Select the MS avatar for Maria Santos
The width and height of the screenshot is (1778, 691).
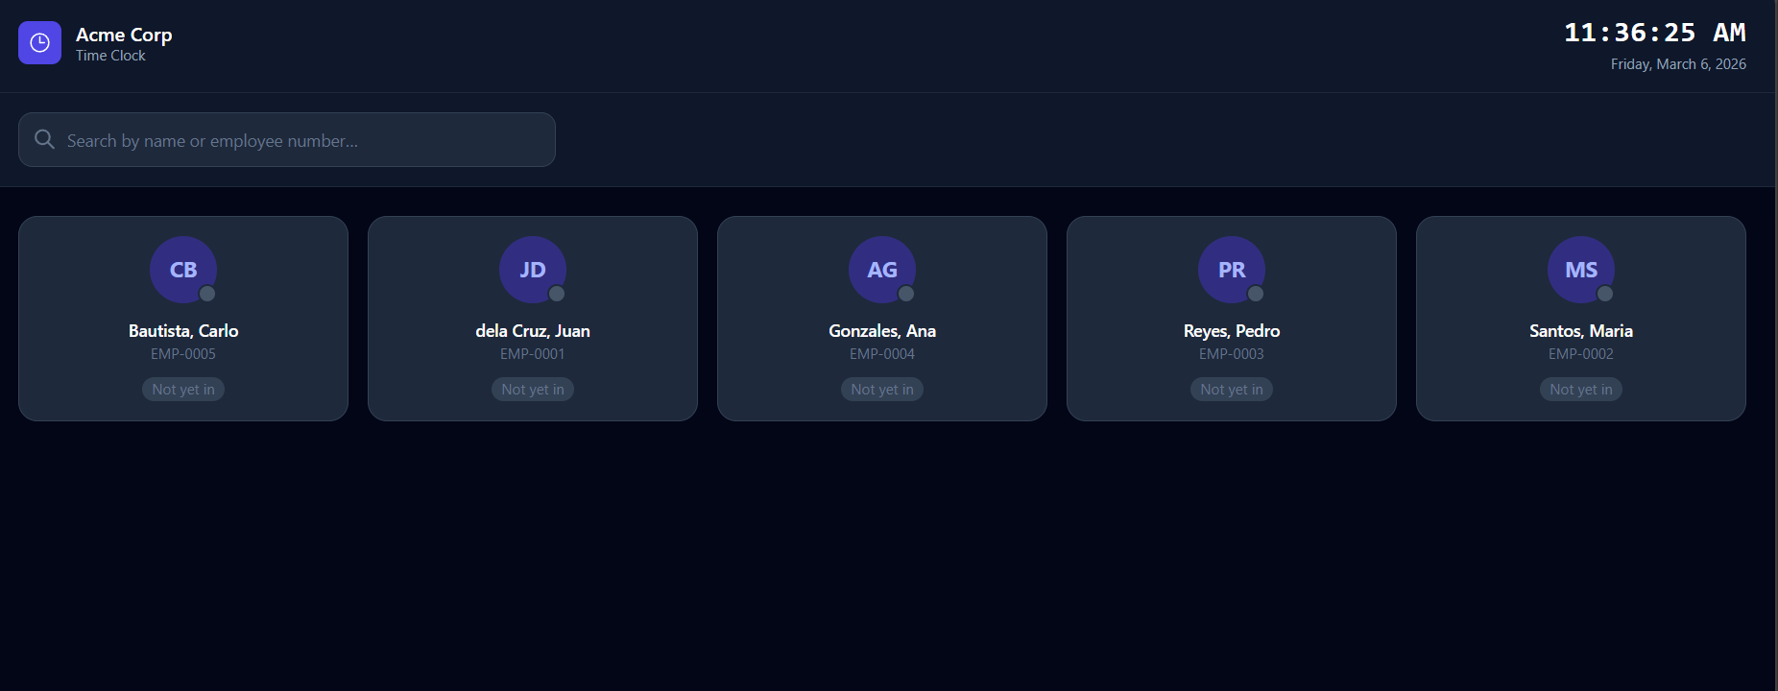tap(1580, 269)
